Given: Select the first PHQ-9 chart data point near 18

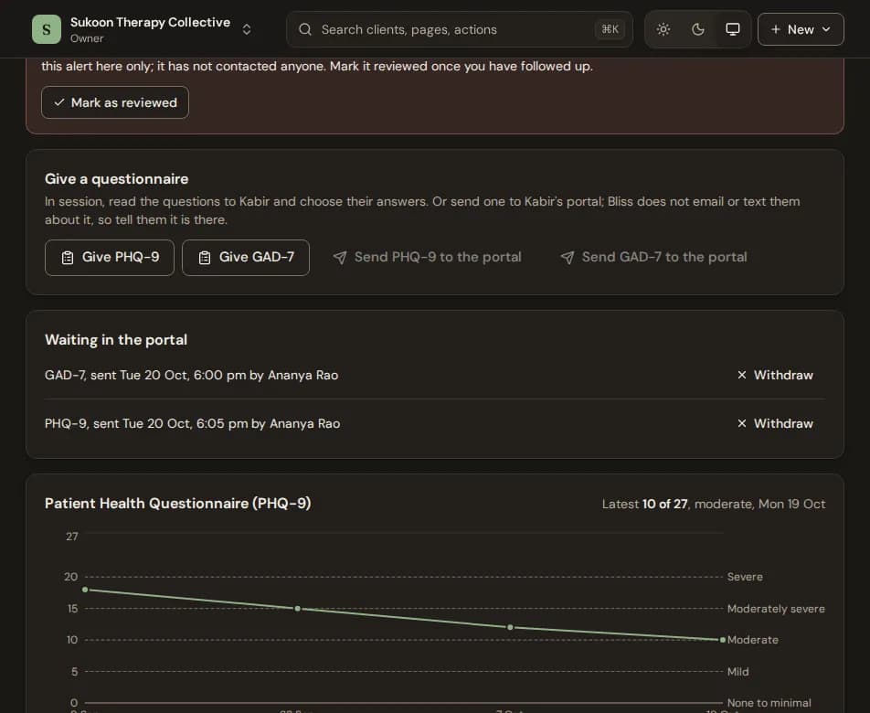Looking at the screenshot, I should (x=85, y=590).
